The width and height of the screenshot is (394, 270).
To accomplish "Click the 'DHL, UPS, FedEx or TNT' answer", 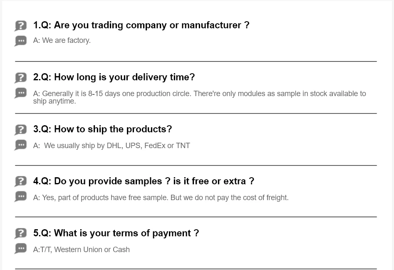I will pos(112,146).
